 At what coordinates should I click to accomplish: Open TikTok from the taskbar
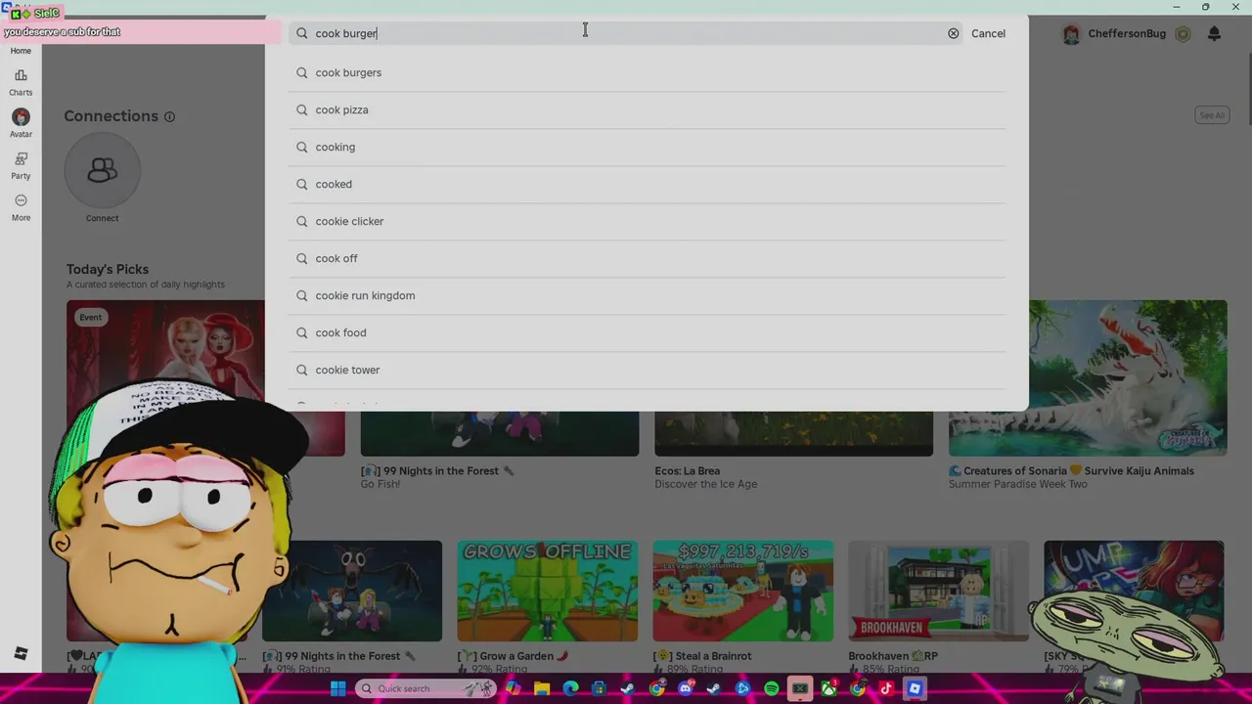tap(886, 688)
